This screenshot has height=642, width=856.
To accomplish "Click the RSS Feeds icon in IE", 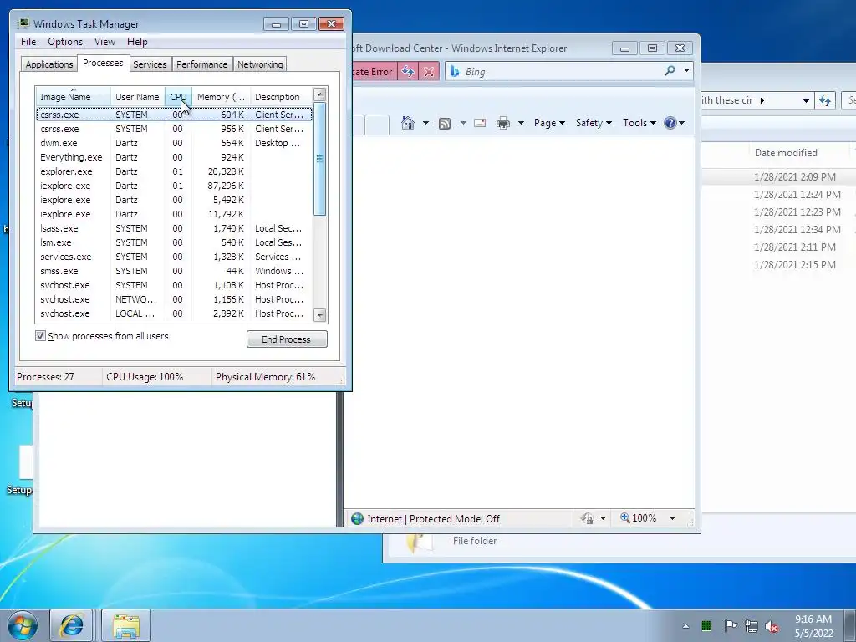I will click(x=445, y=124).
